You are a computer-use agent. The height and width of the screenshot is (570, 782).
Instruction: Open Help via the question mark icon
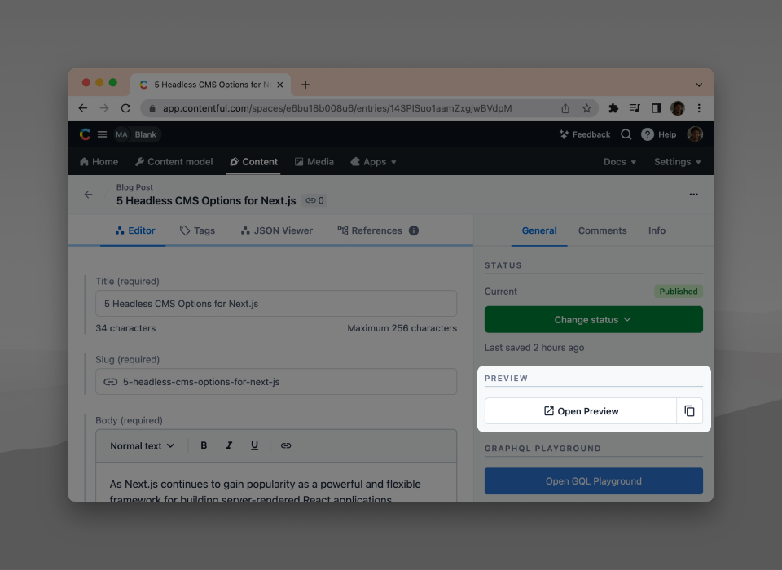tap(646, 134)
